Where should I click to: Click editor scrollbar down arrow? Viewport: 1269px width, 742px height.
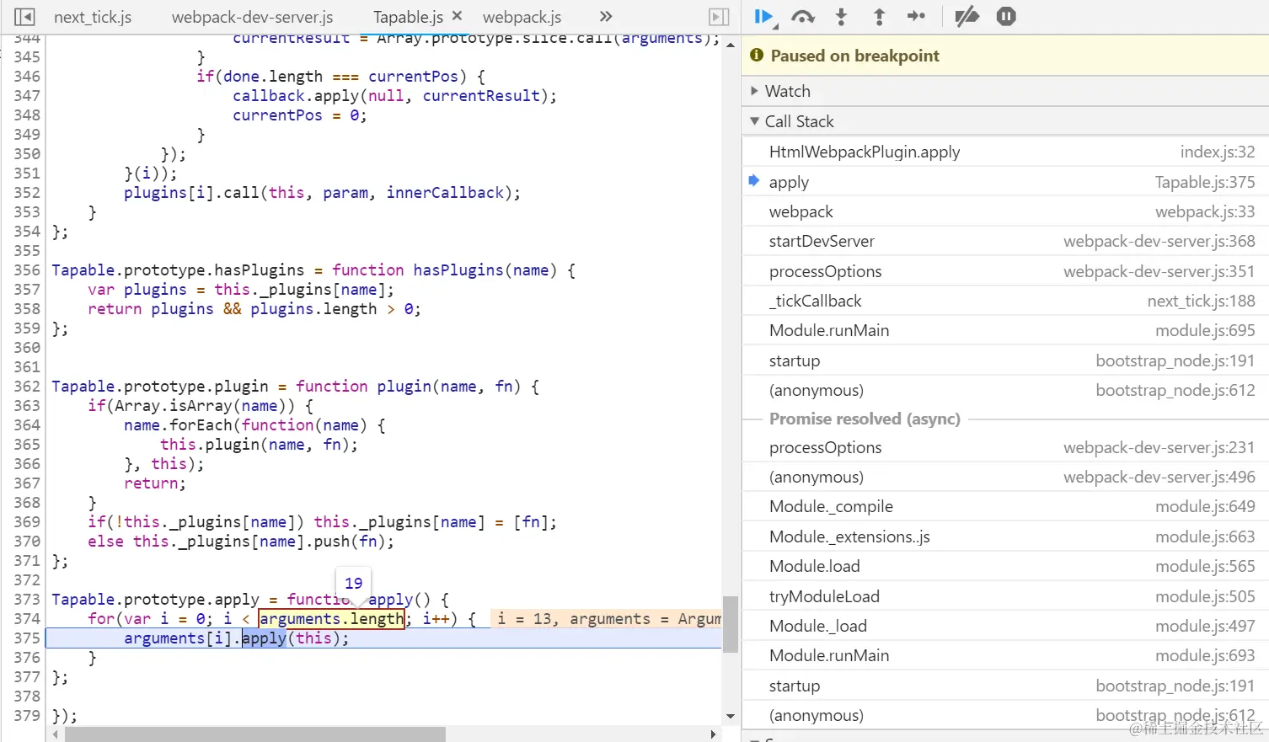(731, 716)
